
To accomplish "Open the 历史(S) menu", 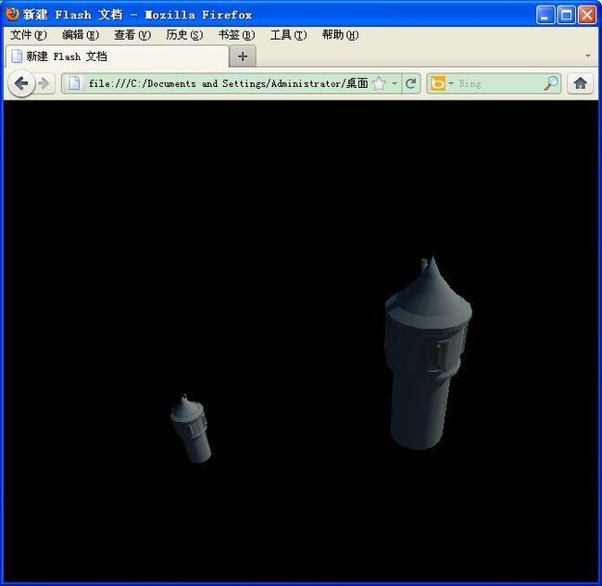I will 184,35.
